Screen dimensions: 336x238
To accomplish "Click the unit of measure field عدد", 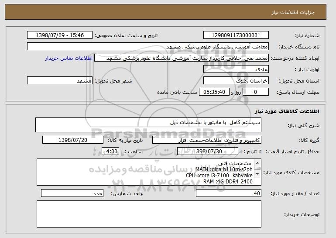I will (72, 193).
